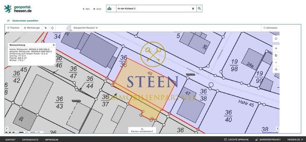The width and height of the screenshot is (306, 142).
Task: Click the geoportal.hessen.de lion logo
Action: tap(8, 9)
